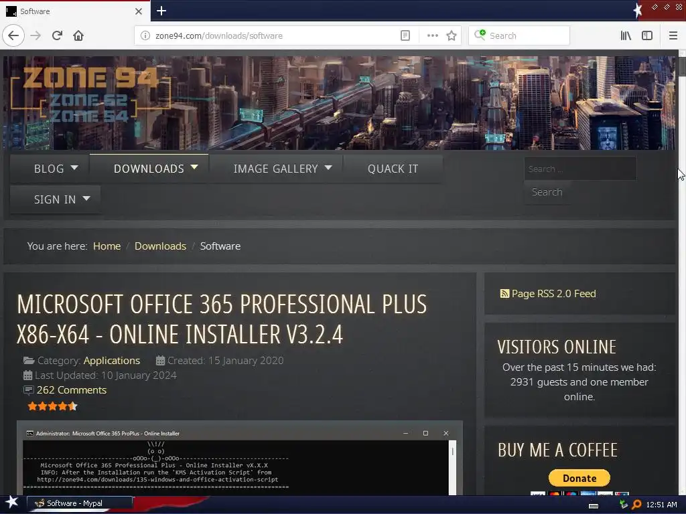Click the 'Last Updated: 10 January 2024' text
This screenshot has width=686, height=514.
pyautogui.click(x=105, y=375)
